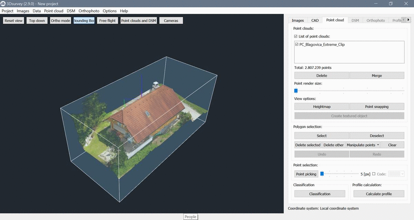Click the Reset view toolbar button
Viewport: 414px width, 220px height.
pos(14,21)
